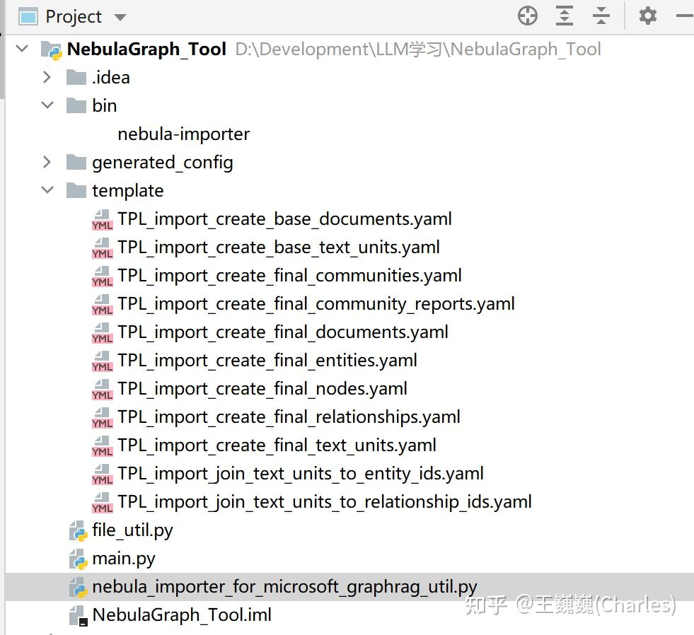Collapse the NebulaGraph_Tool root node
The width and height of the screenshot is (694, 635).
click(x=22, y=49)
